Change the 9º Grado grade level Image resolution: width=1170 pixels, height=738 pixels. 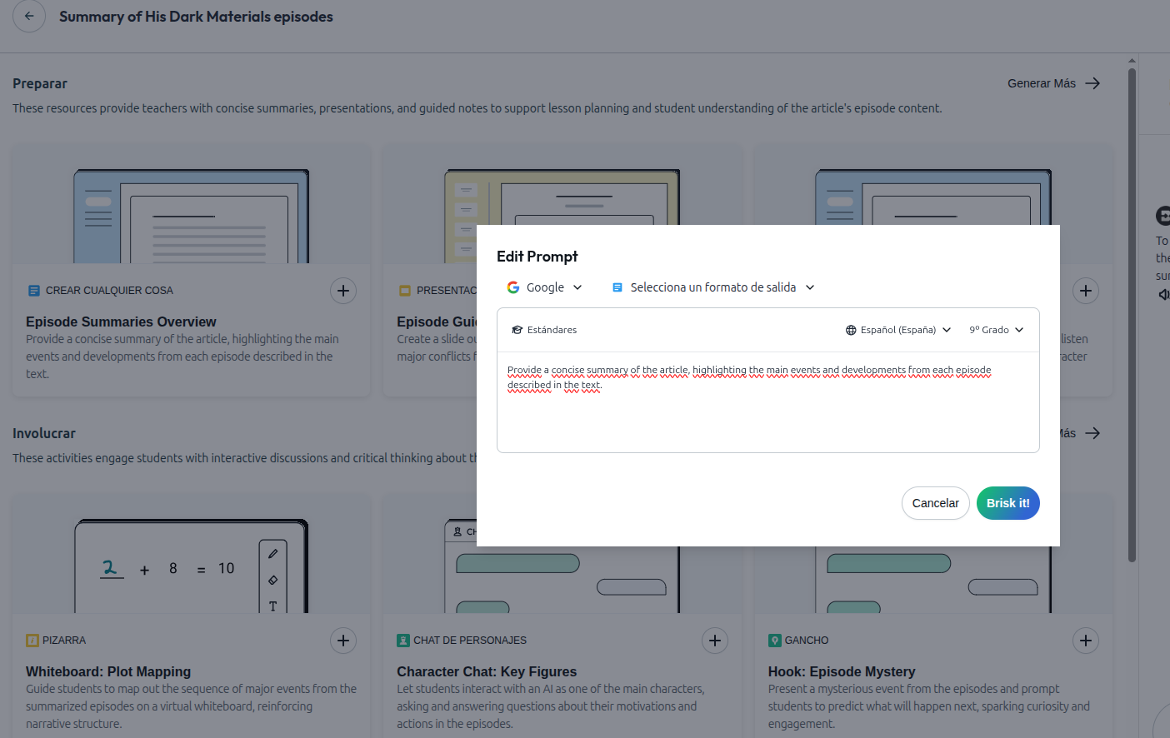[996, 330]
